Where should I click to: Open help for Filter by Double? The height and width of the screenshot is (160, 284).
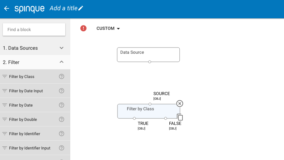(x=62, y=119)
